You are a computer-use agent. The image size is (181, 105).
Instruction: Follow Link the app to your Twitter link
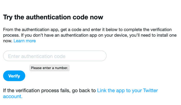[127, 91]
